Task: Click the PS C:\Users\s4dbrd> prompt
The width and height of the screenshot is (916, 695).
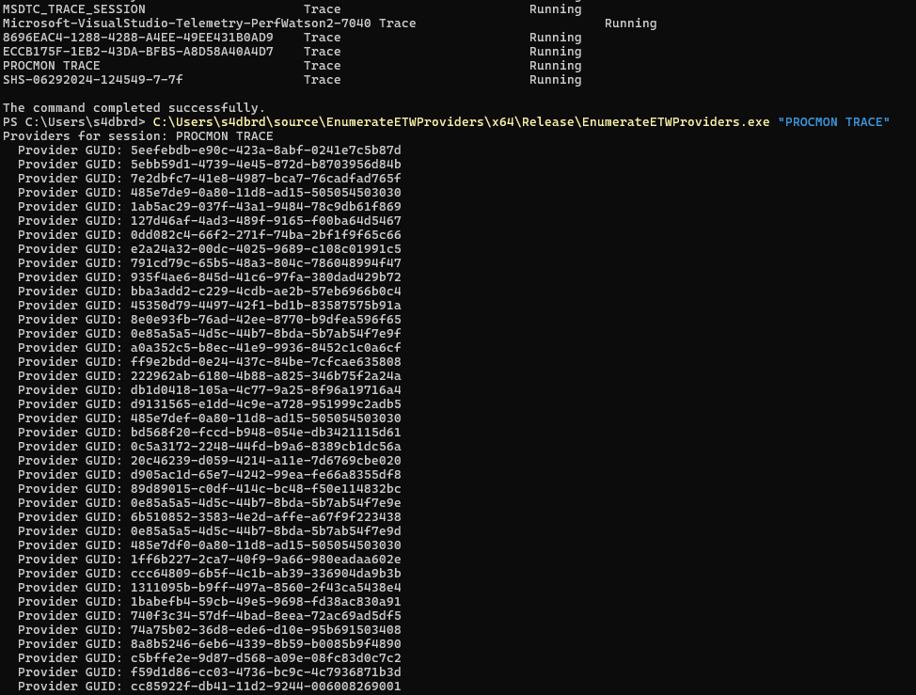Action: click(x=73, y=122)
